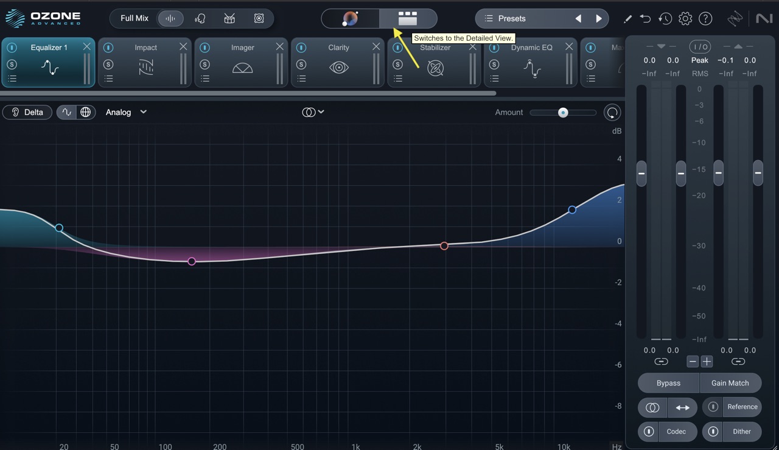The image size is (779, 450).
Task: Open the stereo channel mode dropdown
Action: (313, 112)
